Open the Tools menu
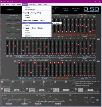This screenshot has width=102, height=107. 40,4
